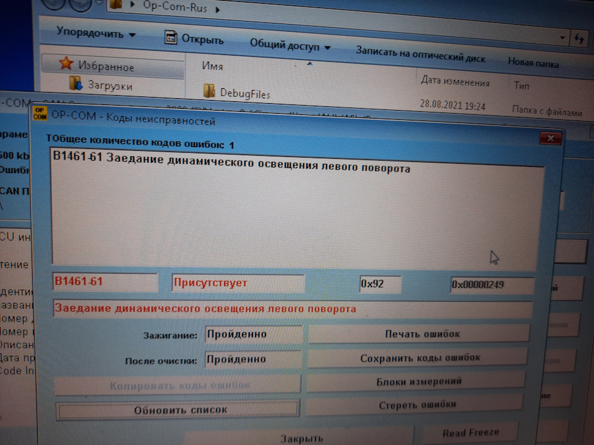The height and width of the screenshot is (445, 594).
Task: Click the 0x00000249 value field
Action: click(492, 284)
